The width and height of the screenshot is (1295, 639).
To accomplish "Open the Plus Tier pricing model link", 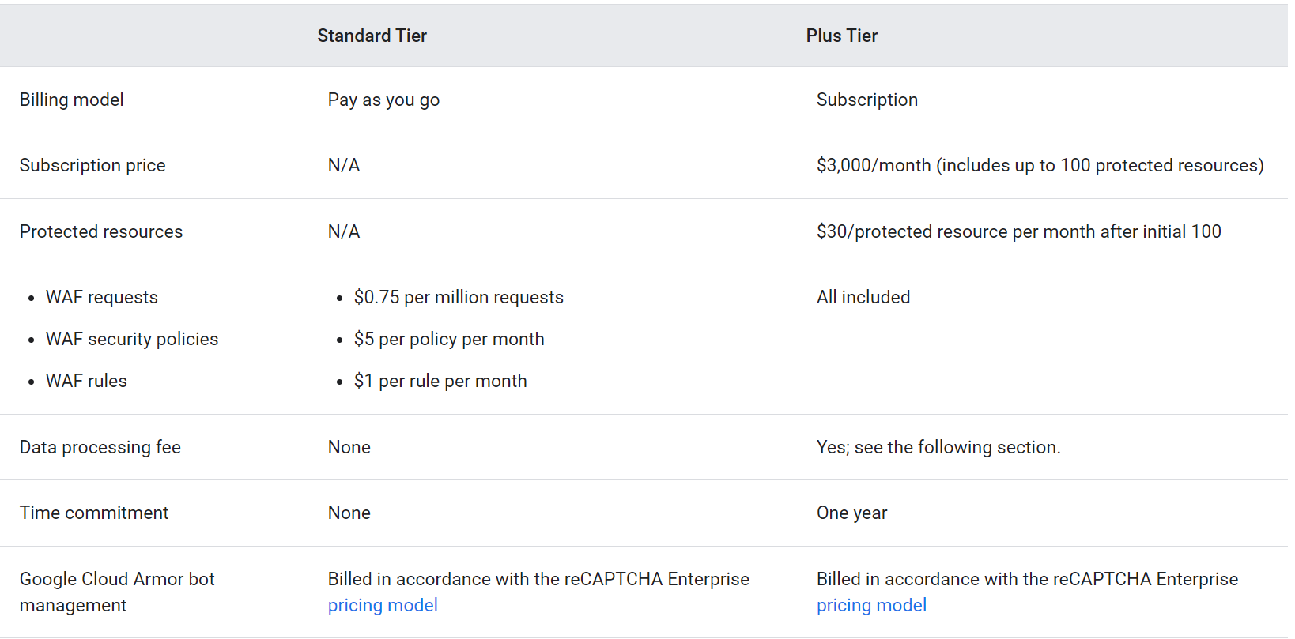I will click(871, 606).
